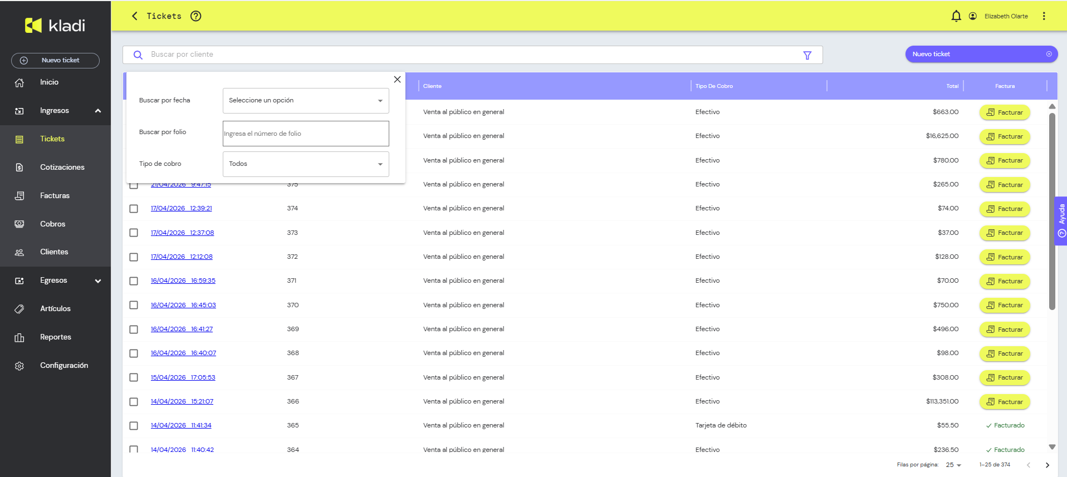Image resolution: width=1067 pixels, height=477 pixels.
Task: Click the Tipo De Cobro column header
Action: coord(714,86)
